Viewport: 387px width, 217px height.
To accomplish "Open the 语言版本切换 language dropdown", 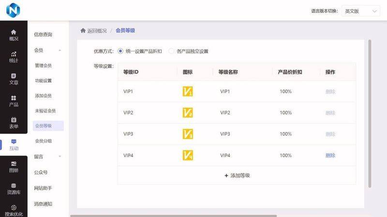I will [360, 11].
